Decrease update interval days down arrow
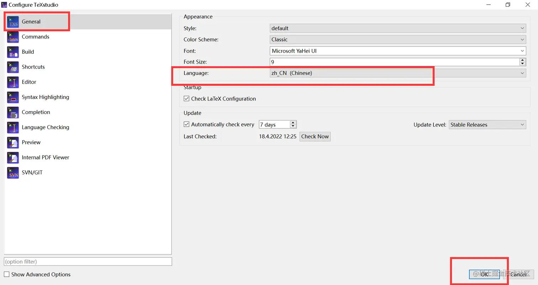 click(293, 126)
